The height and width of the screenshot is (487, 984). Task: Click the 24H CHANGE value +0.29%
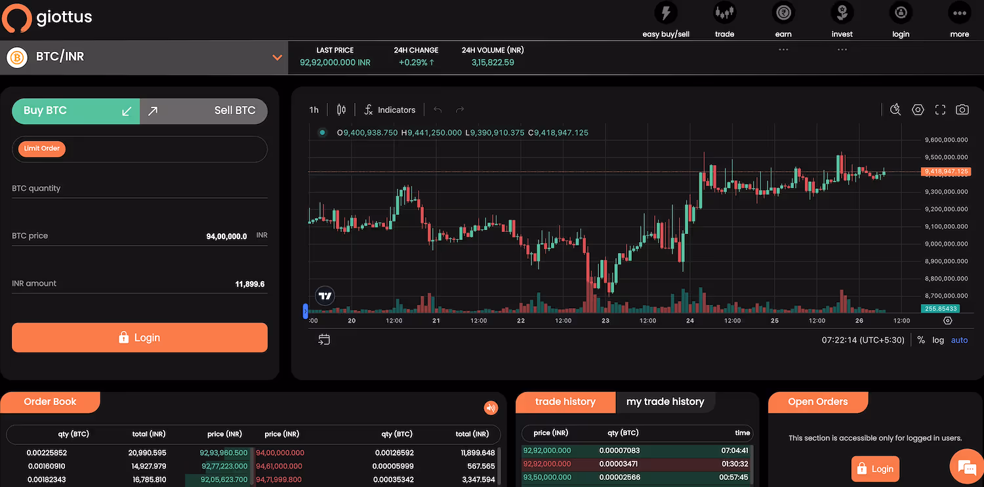click(416, 62)
